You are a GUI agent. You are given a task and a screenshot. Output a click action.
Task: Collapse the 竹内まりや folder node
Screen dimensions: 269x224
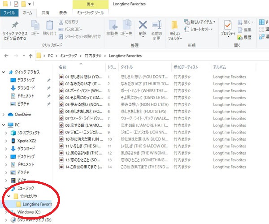(x=9, y=196)
